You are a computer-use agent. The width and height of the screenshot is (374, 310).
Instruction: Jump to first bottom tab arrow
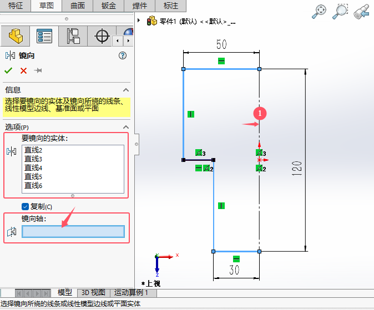[19, 293]
